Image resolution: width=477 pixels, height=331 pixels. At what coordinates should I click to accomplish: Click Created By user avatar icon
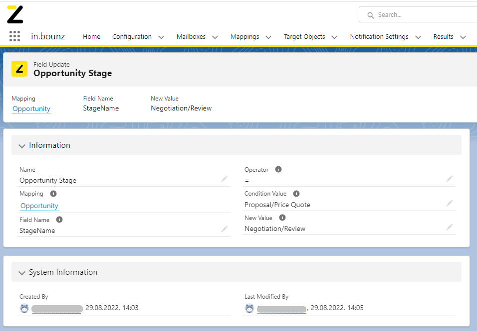pos(24,308)
